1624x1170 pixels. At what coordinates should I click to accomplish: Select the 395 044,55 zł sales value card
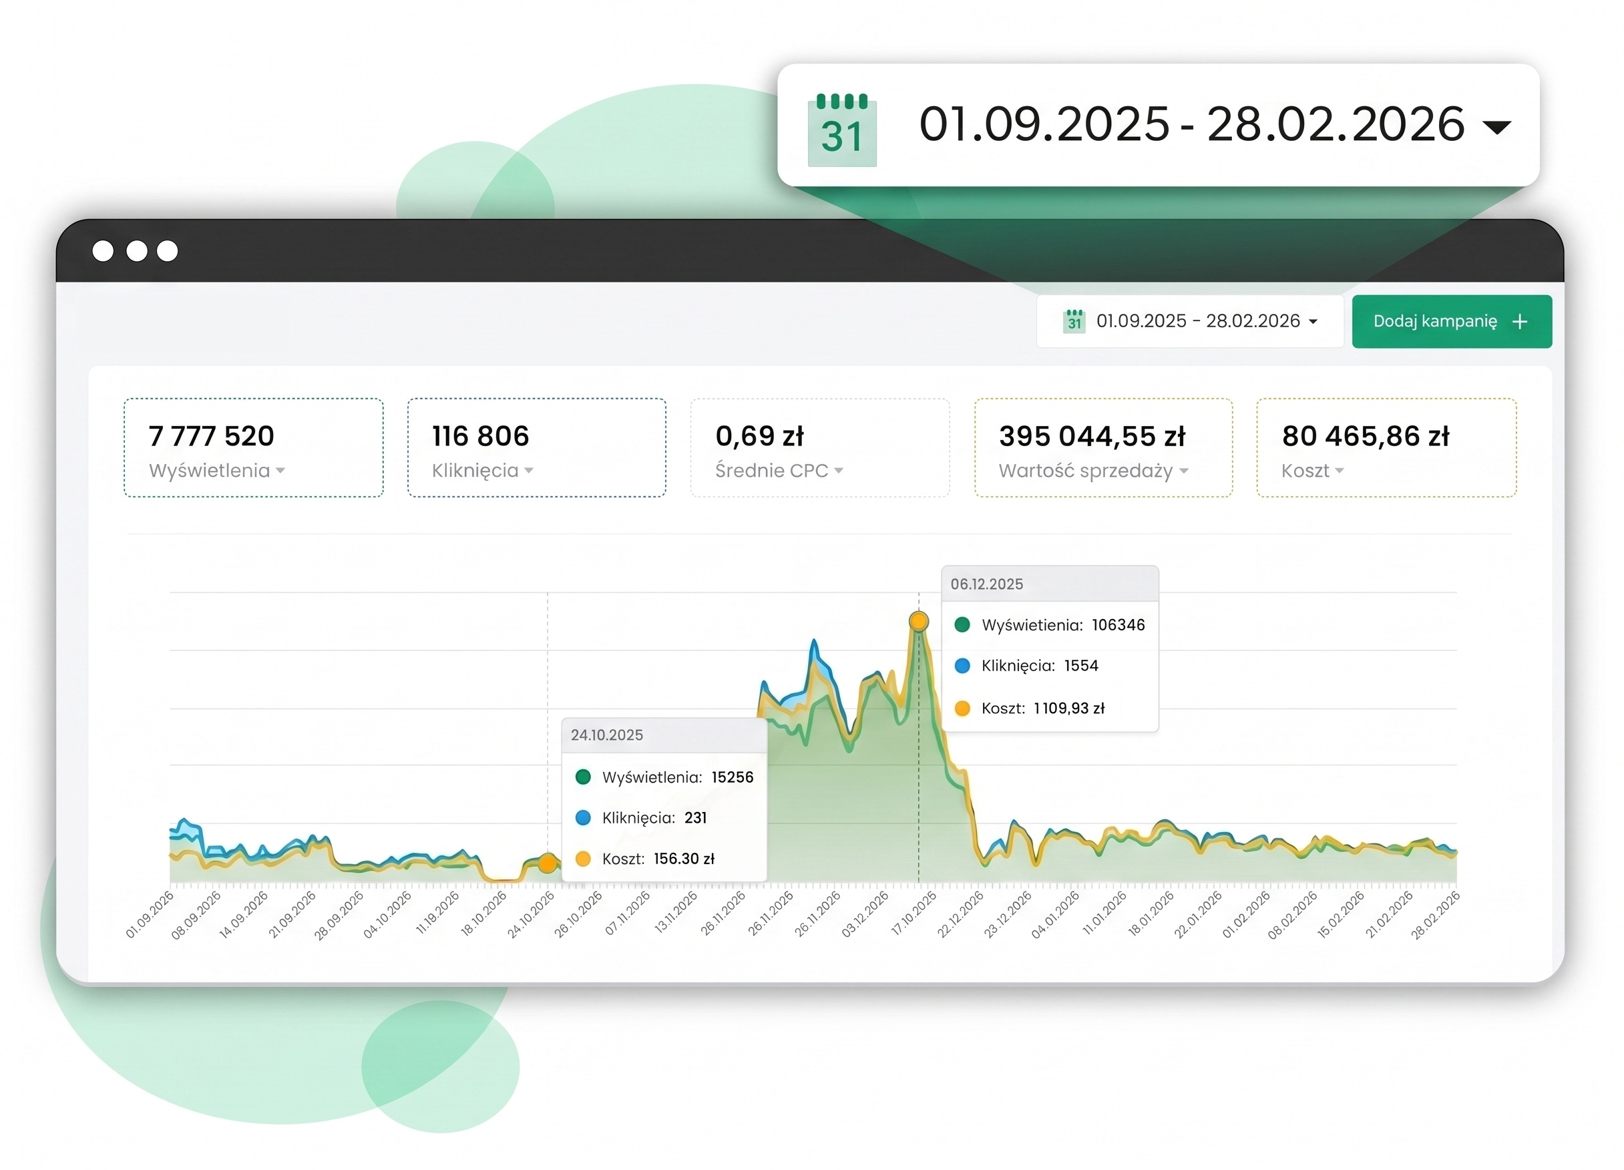click(x=1102, y=447)
